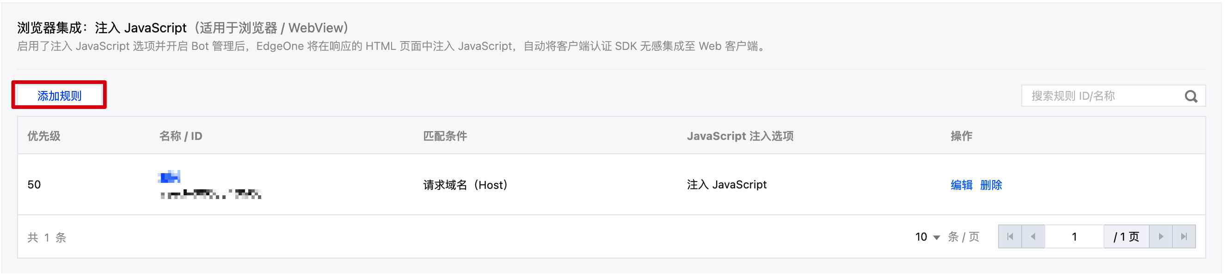Click the 匹配条件 column header
The width and height of the screenshot is (1227, 278).
click(x=445, y=136)
